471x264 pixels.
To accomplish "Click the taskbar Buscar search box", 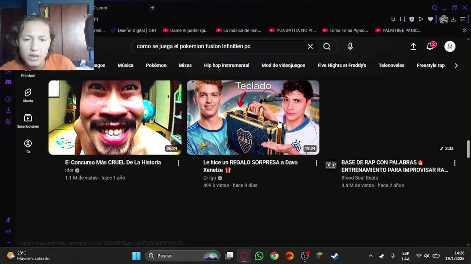I will [183, 256].
